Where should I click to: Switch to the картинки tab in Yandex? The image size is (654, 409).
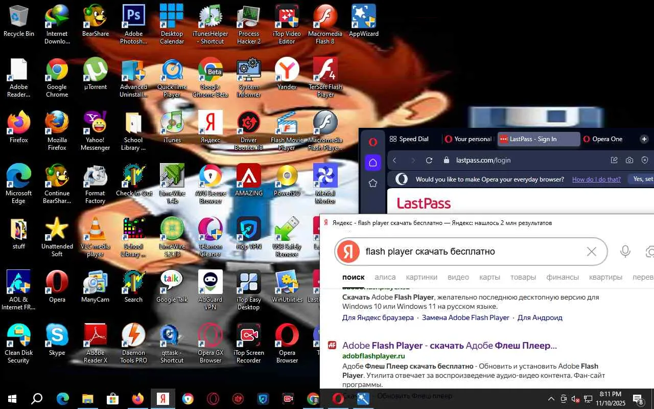(422, 277)
